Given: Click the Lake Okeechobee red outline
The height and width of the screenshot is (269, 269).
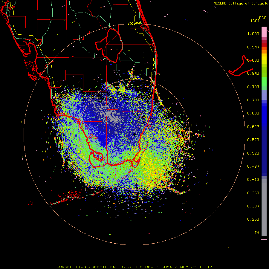Looking at the screenshot, I should [x=109, y=46].
